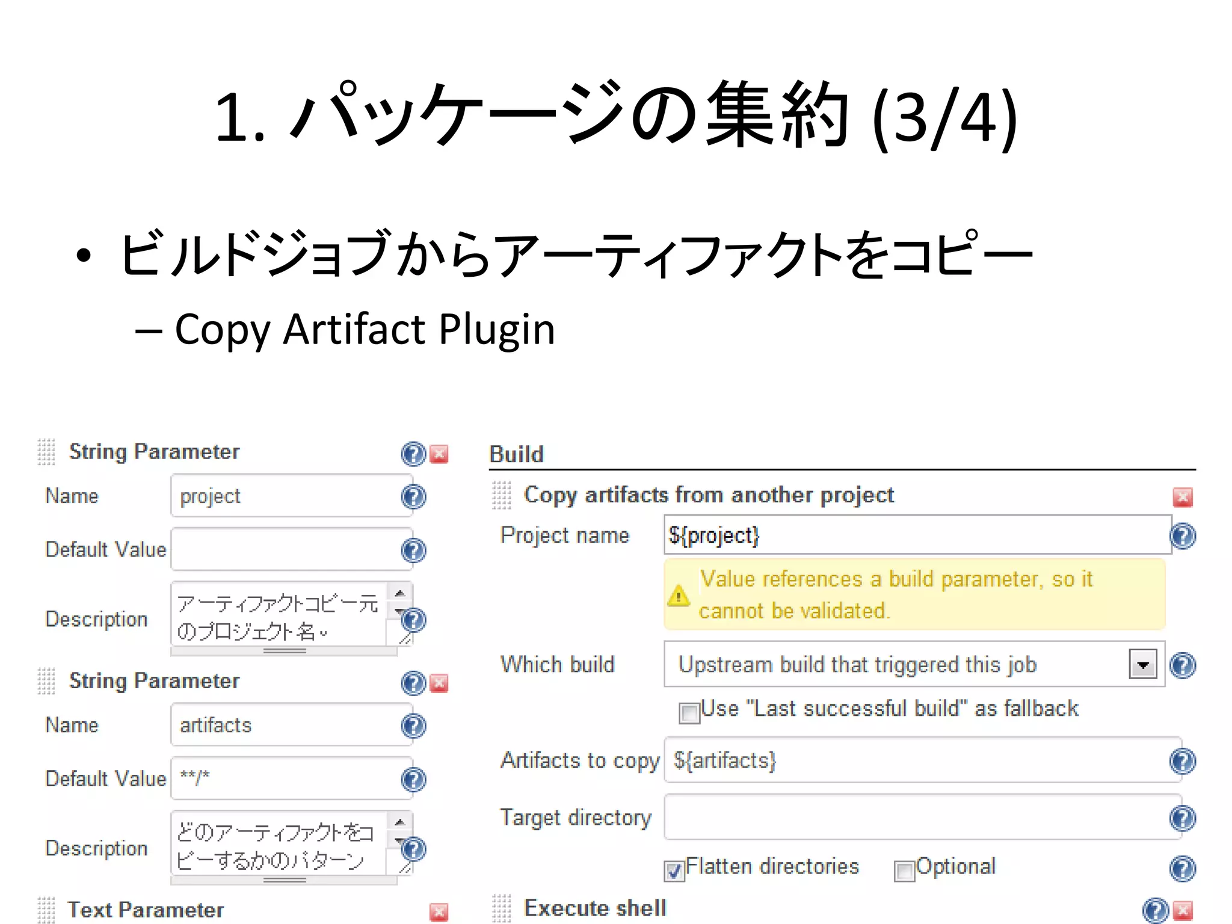Grab drag handle of second String Parameter
This screenshot has height=924, width=1232.
[46, 681]
